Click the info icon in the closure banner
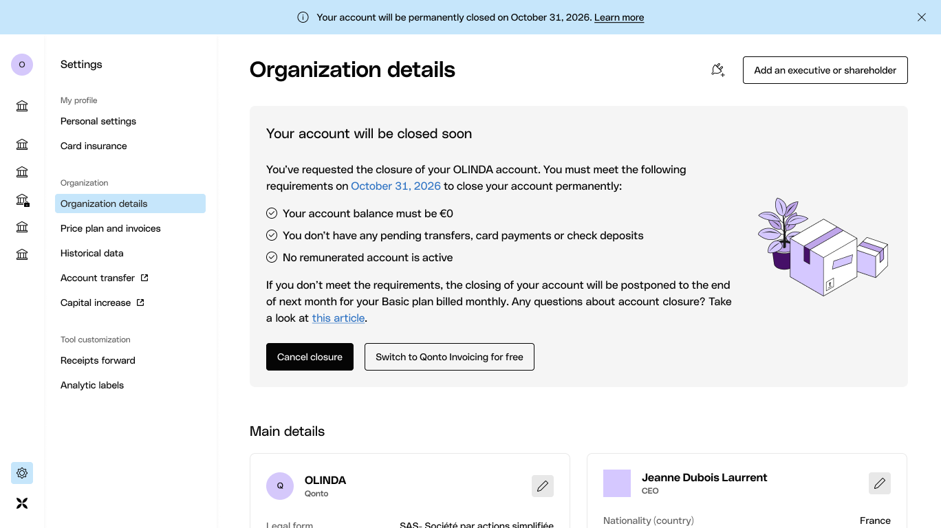 (303, 17)
